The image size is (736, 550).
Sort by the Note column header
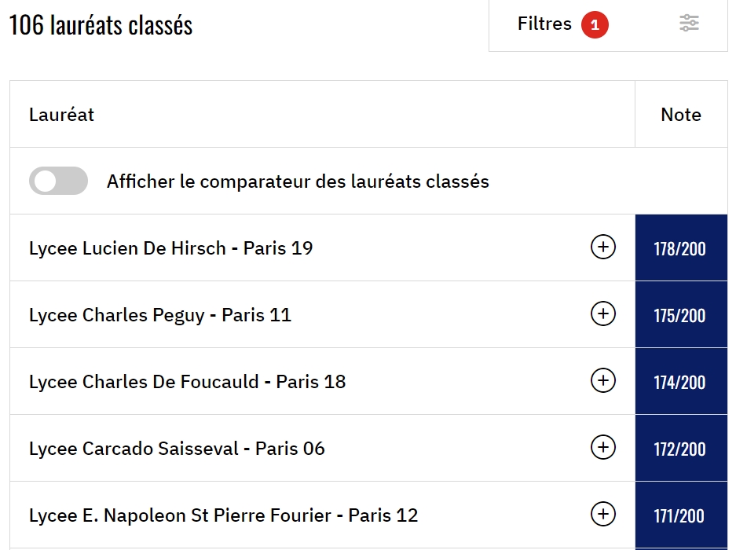pos(680,115)
